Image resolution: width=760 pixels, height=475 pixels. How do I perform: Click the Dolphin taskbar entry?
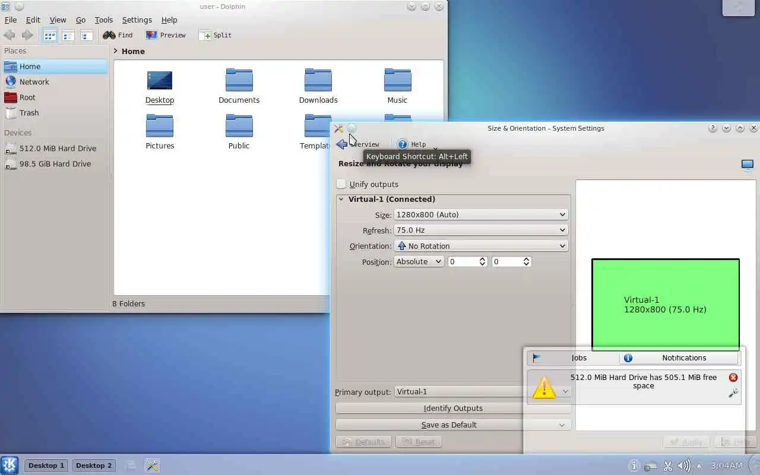click(131, 465)
